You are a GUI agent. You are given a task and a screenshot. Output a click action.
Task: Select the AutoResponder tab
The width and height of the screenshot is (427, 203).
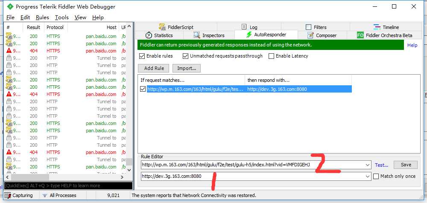266,35
